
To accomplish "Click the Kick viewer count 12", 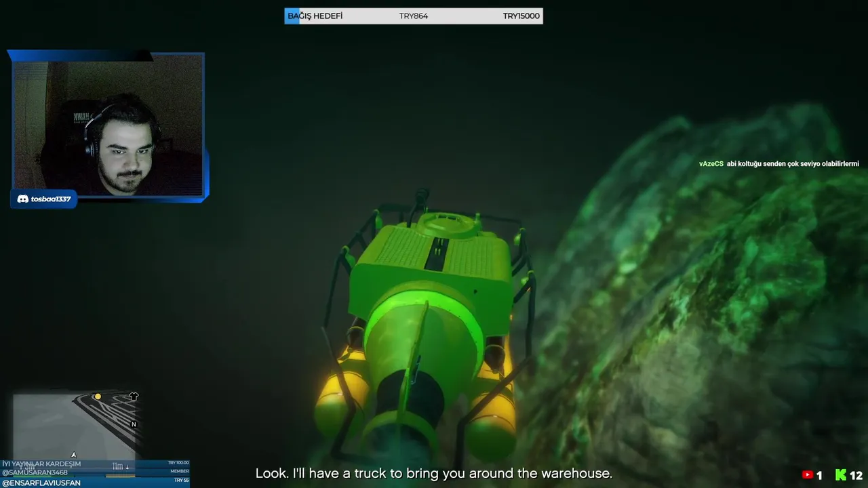I will (856, 476).
